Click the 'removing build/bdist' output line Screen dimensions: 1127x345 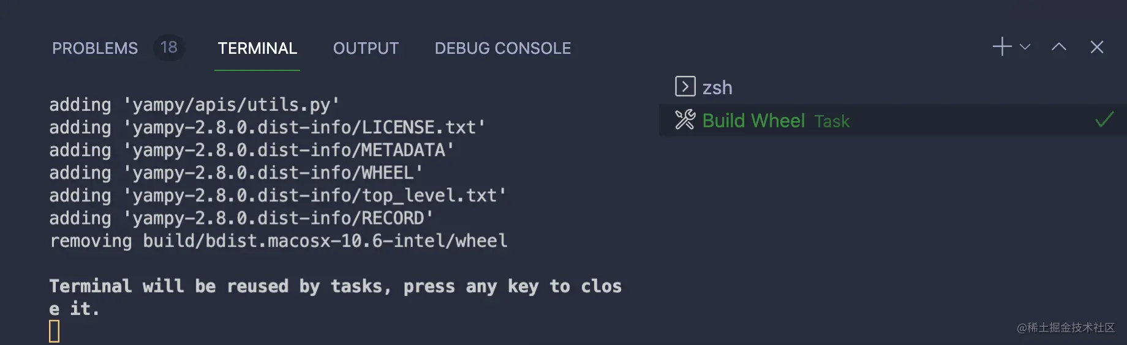(x=278, y=241)
